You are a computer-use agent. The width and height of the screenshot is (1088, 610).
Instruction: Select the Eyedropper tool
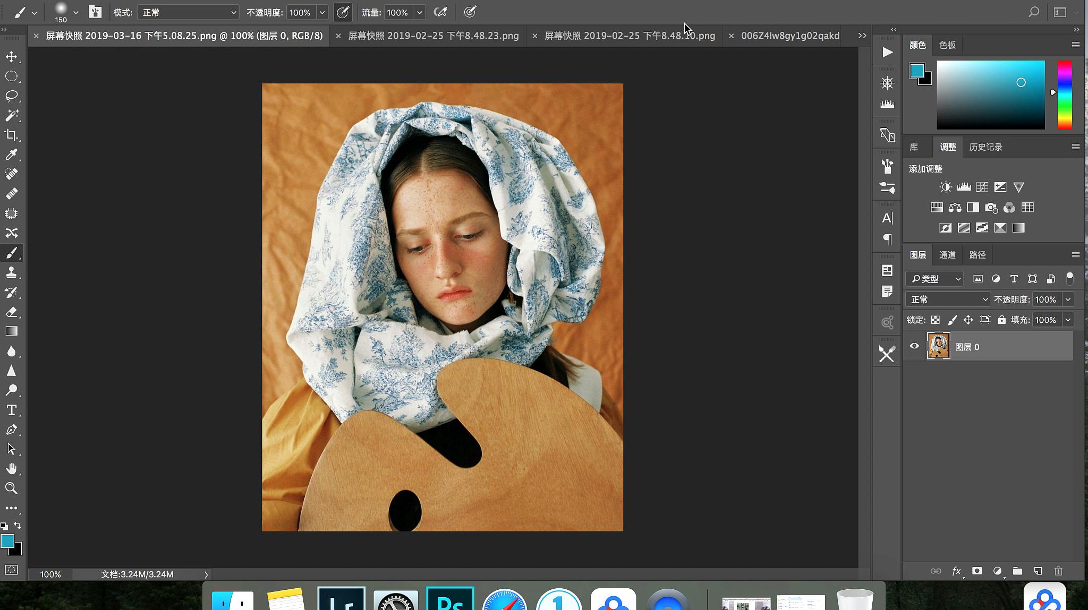tap(11, 154)
